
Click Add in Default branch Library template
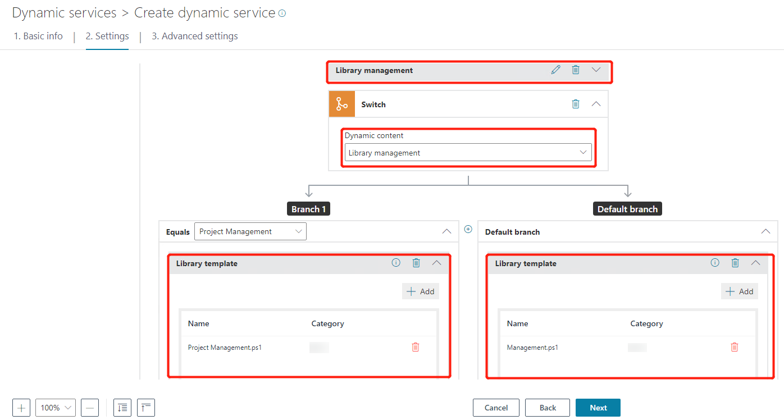click(740, 291)
